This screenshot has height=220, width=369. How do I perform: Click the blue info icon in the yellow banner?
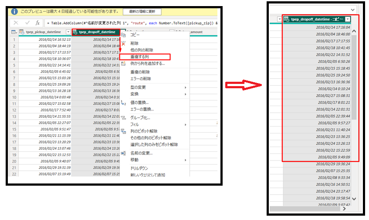click(14, 11)
